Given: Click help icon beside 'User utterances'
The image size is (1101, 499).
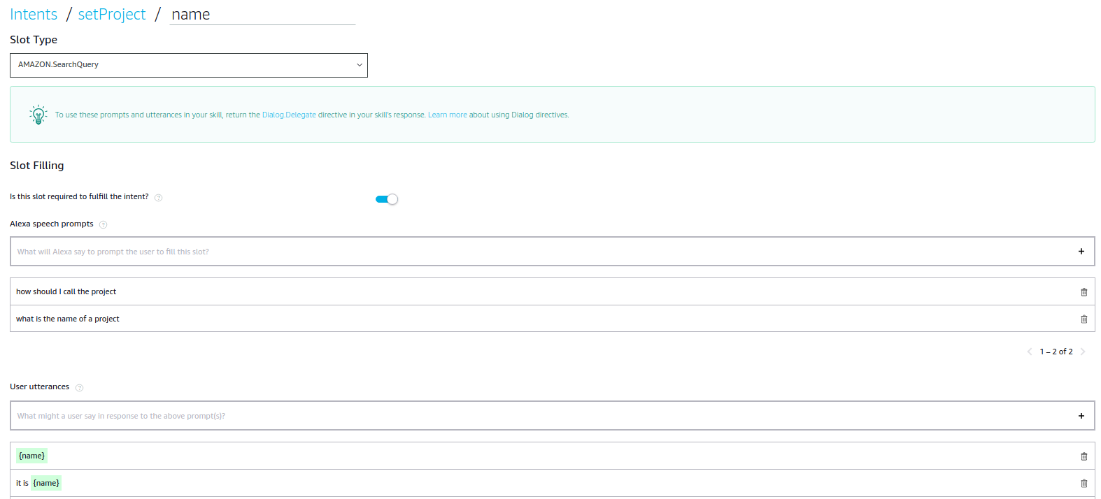Looking at the screenshot, I should pos(80,388).
